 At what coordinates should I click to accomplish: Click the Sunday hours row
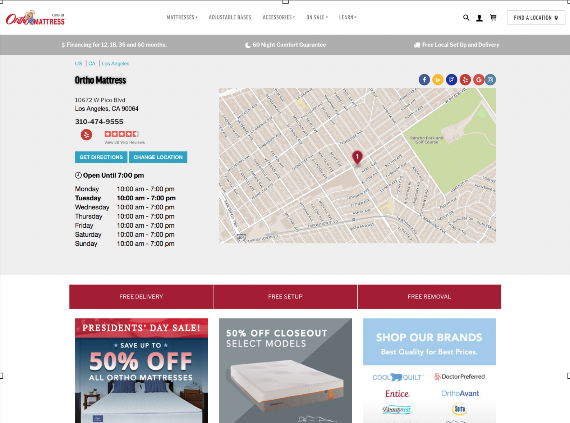(125, 244)
